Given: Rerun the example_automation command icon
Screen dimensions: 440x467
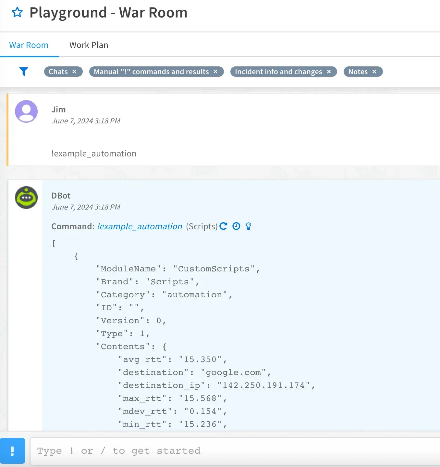Looking at the screenshot, I should point(223,226).
